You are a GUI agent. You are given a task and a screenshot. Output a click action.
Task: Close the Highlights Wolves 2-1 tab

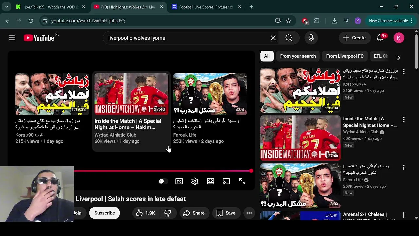(162, 7)
